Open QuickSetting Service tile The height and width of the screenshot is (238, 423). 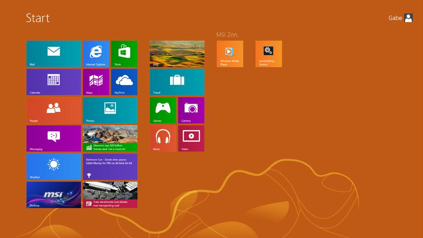click(x=269, y=54)
